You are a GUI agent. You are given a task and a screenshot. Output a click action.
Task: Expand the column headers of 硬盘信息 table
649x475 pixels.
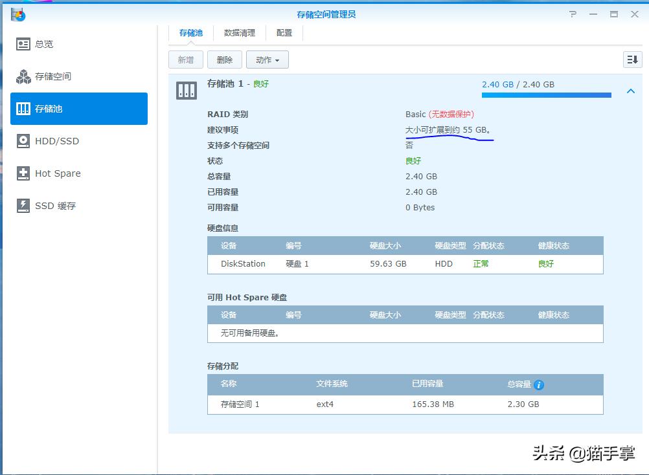(405, 245)
